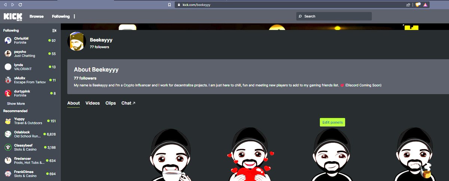Click the bookmark icon beside the address bar
The height and width of the screenshot is (181, 449).
[169, 5]
